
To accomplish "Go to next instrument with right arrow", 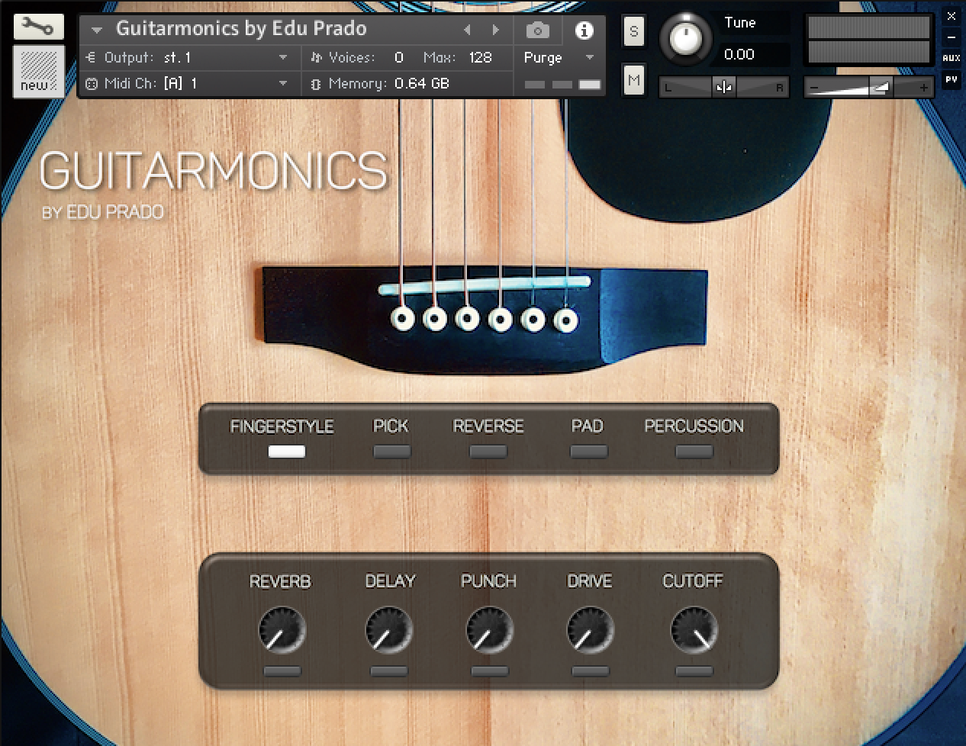I will [x=496, y=31].
